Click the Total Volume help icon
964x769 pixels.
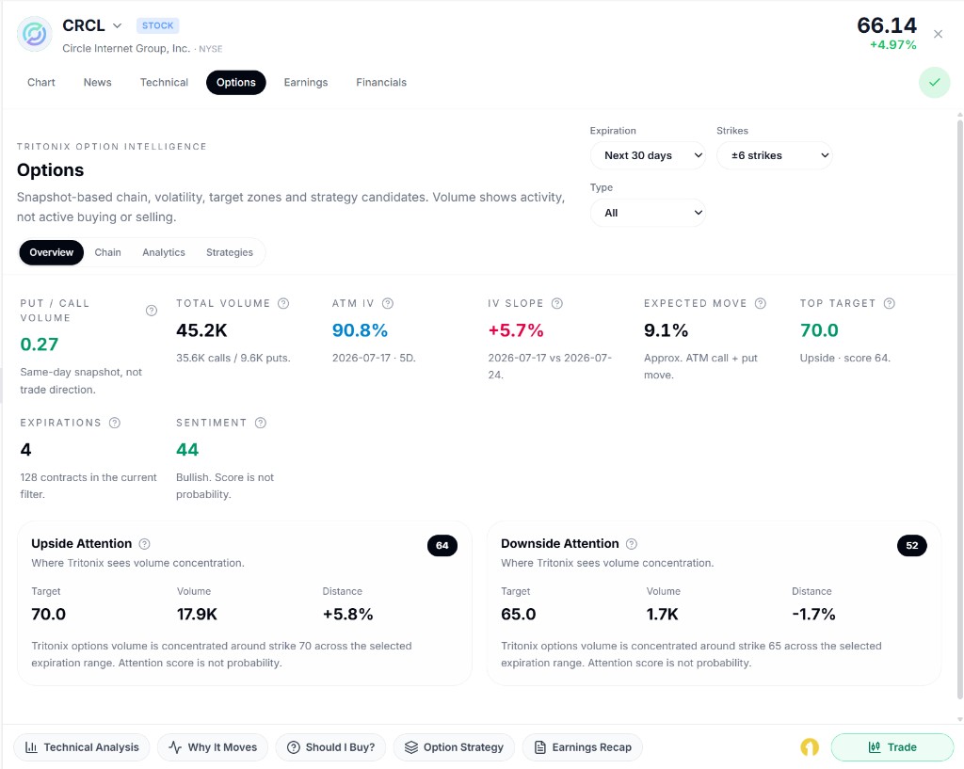pyautogui.click(x=283, y=303)
